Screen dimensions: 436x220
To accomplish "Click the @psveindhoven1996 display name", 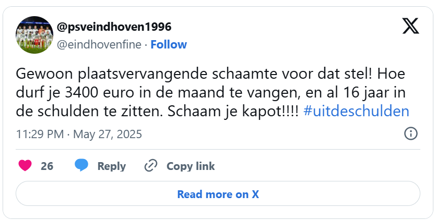I will pos(114,27).
